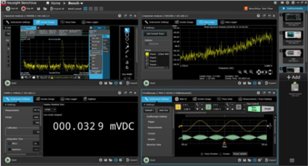Open Digitize tab in DMM panel

click(89, 99)
